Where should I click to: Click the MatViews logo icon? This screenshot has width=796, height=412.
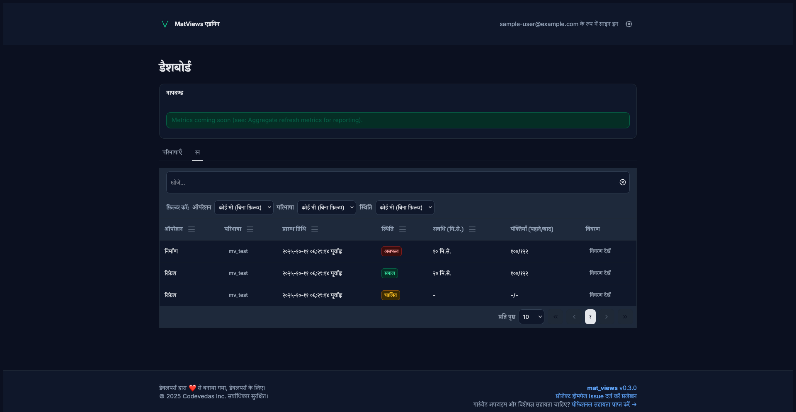point(165,24)
